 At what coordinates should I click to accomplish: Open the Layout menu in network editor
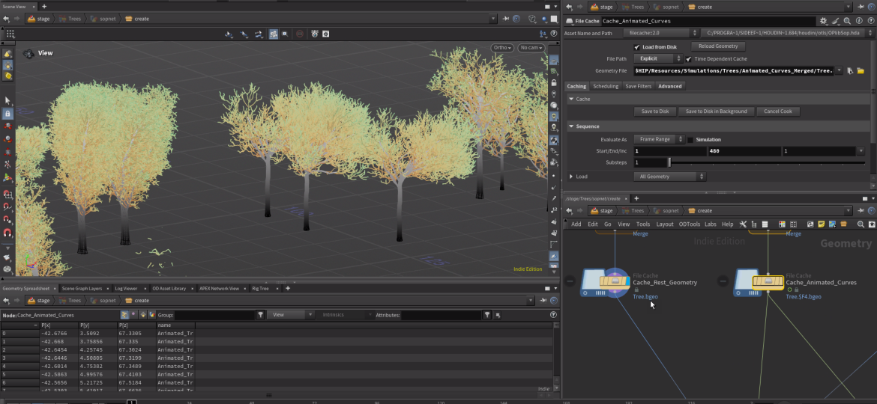[665, 224]
